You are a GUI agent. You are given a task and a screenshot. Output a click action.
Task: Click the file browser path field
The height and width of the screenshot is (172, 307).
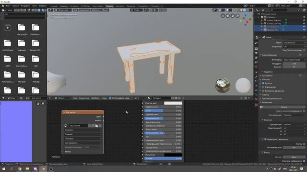24,14
